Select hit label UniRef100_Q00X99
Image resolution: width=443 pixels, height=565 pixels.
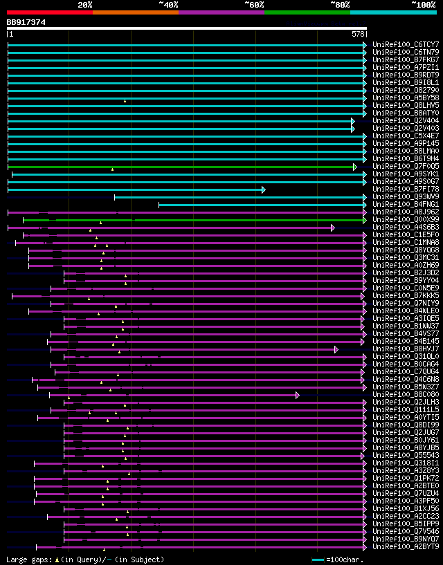tap(406, 219)
